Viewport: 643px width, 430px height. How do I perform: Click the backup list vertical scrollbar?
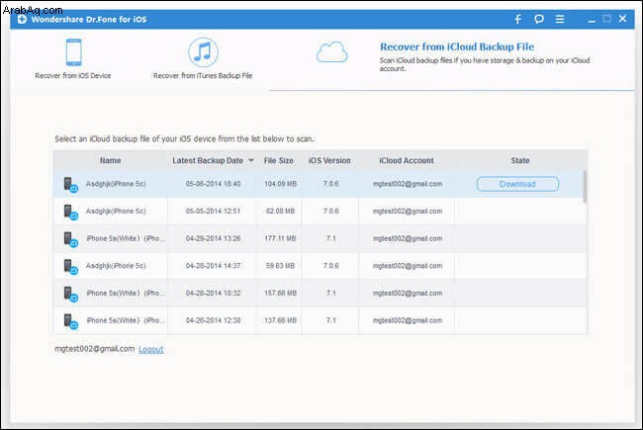[585, 187]
